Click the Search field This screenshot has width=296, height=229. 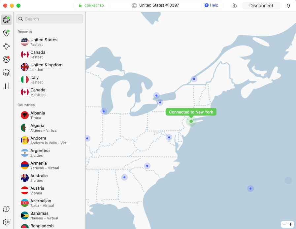[49, 19]
